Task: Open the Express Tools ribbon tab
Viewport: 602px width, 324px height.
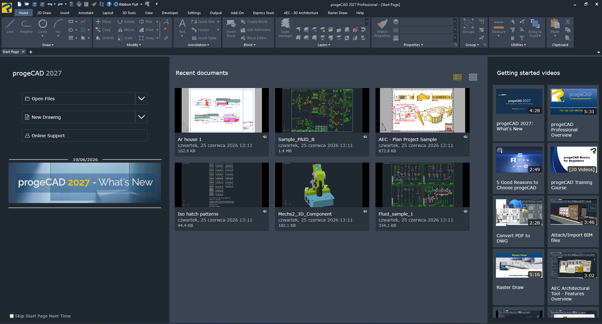Action: (x=264, y=13)
